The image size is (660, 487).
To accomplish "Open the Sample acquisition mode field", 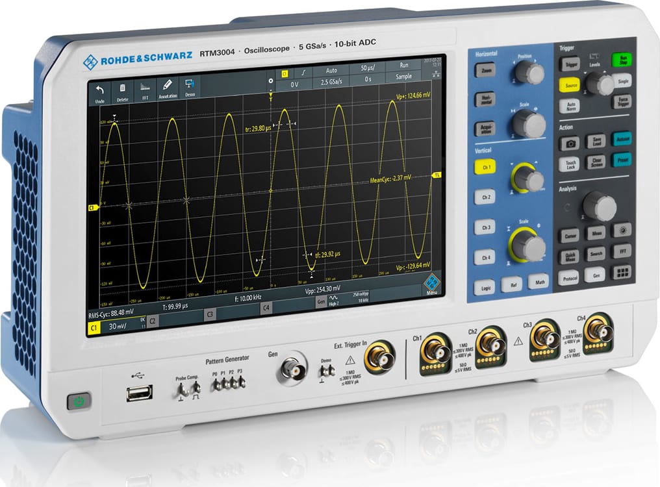I will (x=403, y=76).
